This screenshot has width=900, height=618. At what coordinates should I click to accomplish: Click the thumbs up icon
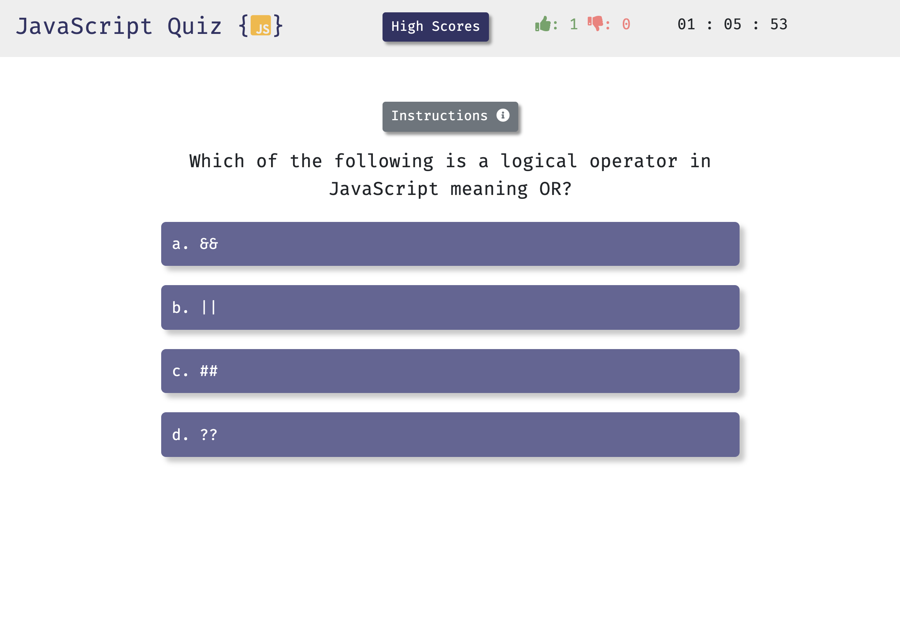(x=542, y=26)
